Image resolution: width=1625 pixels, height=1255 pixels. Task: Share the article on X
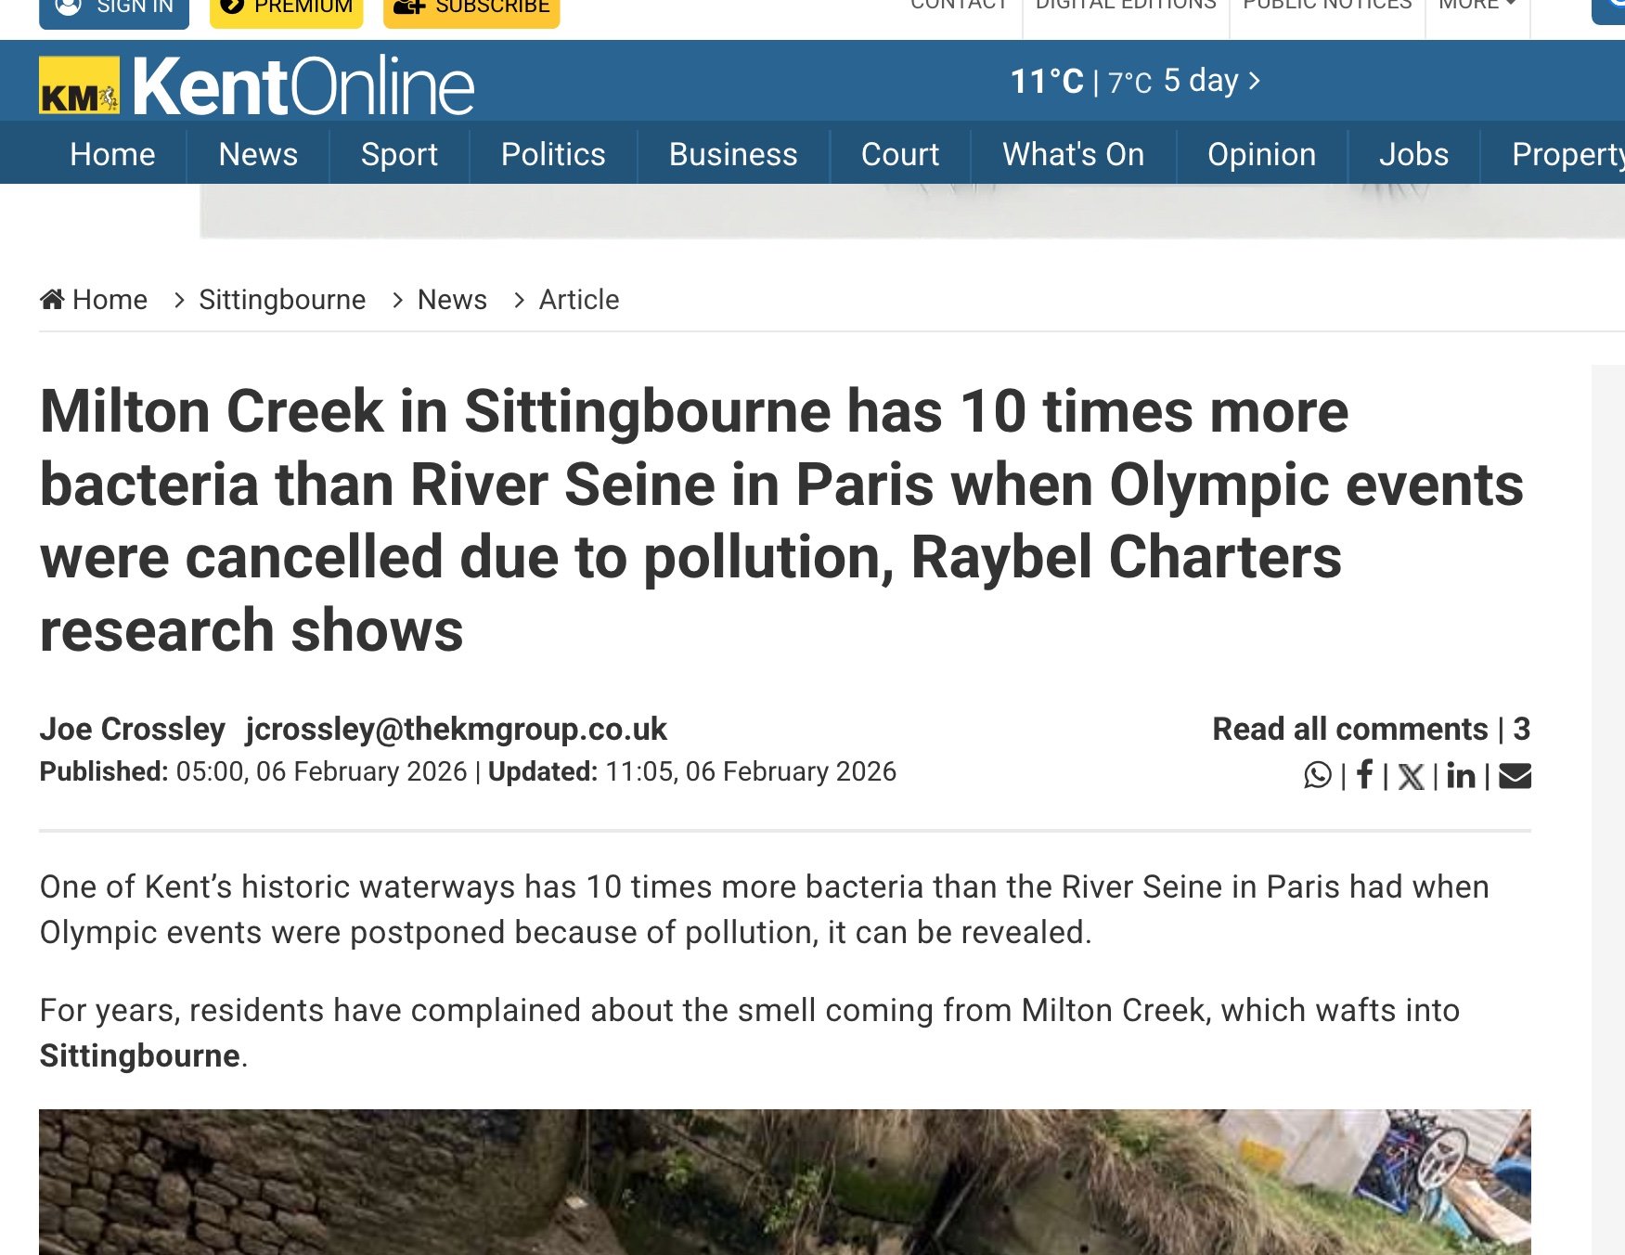pos(1412,776)
